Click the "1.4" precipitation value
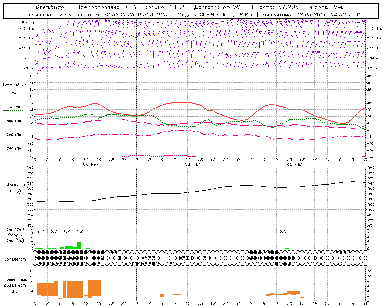The width and height of the screenshot is (383, 306). tap(66, 232)
